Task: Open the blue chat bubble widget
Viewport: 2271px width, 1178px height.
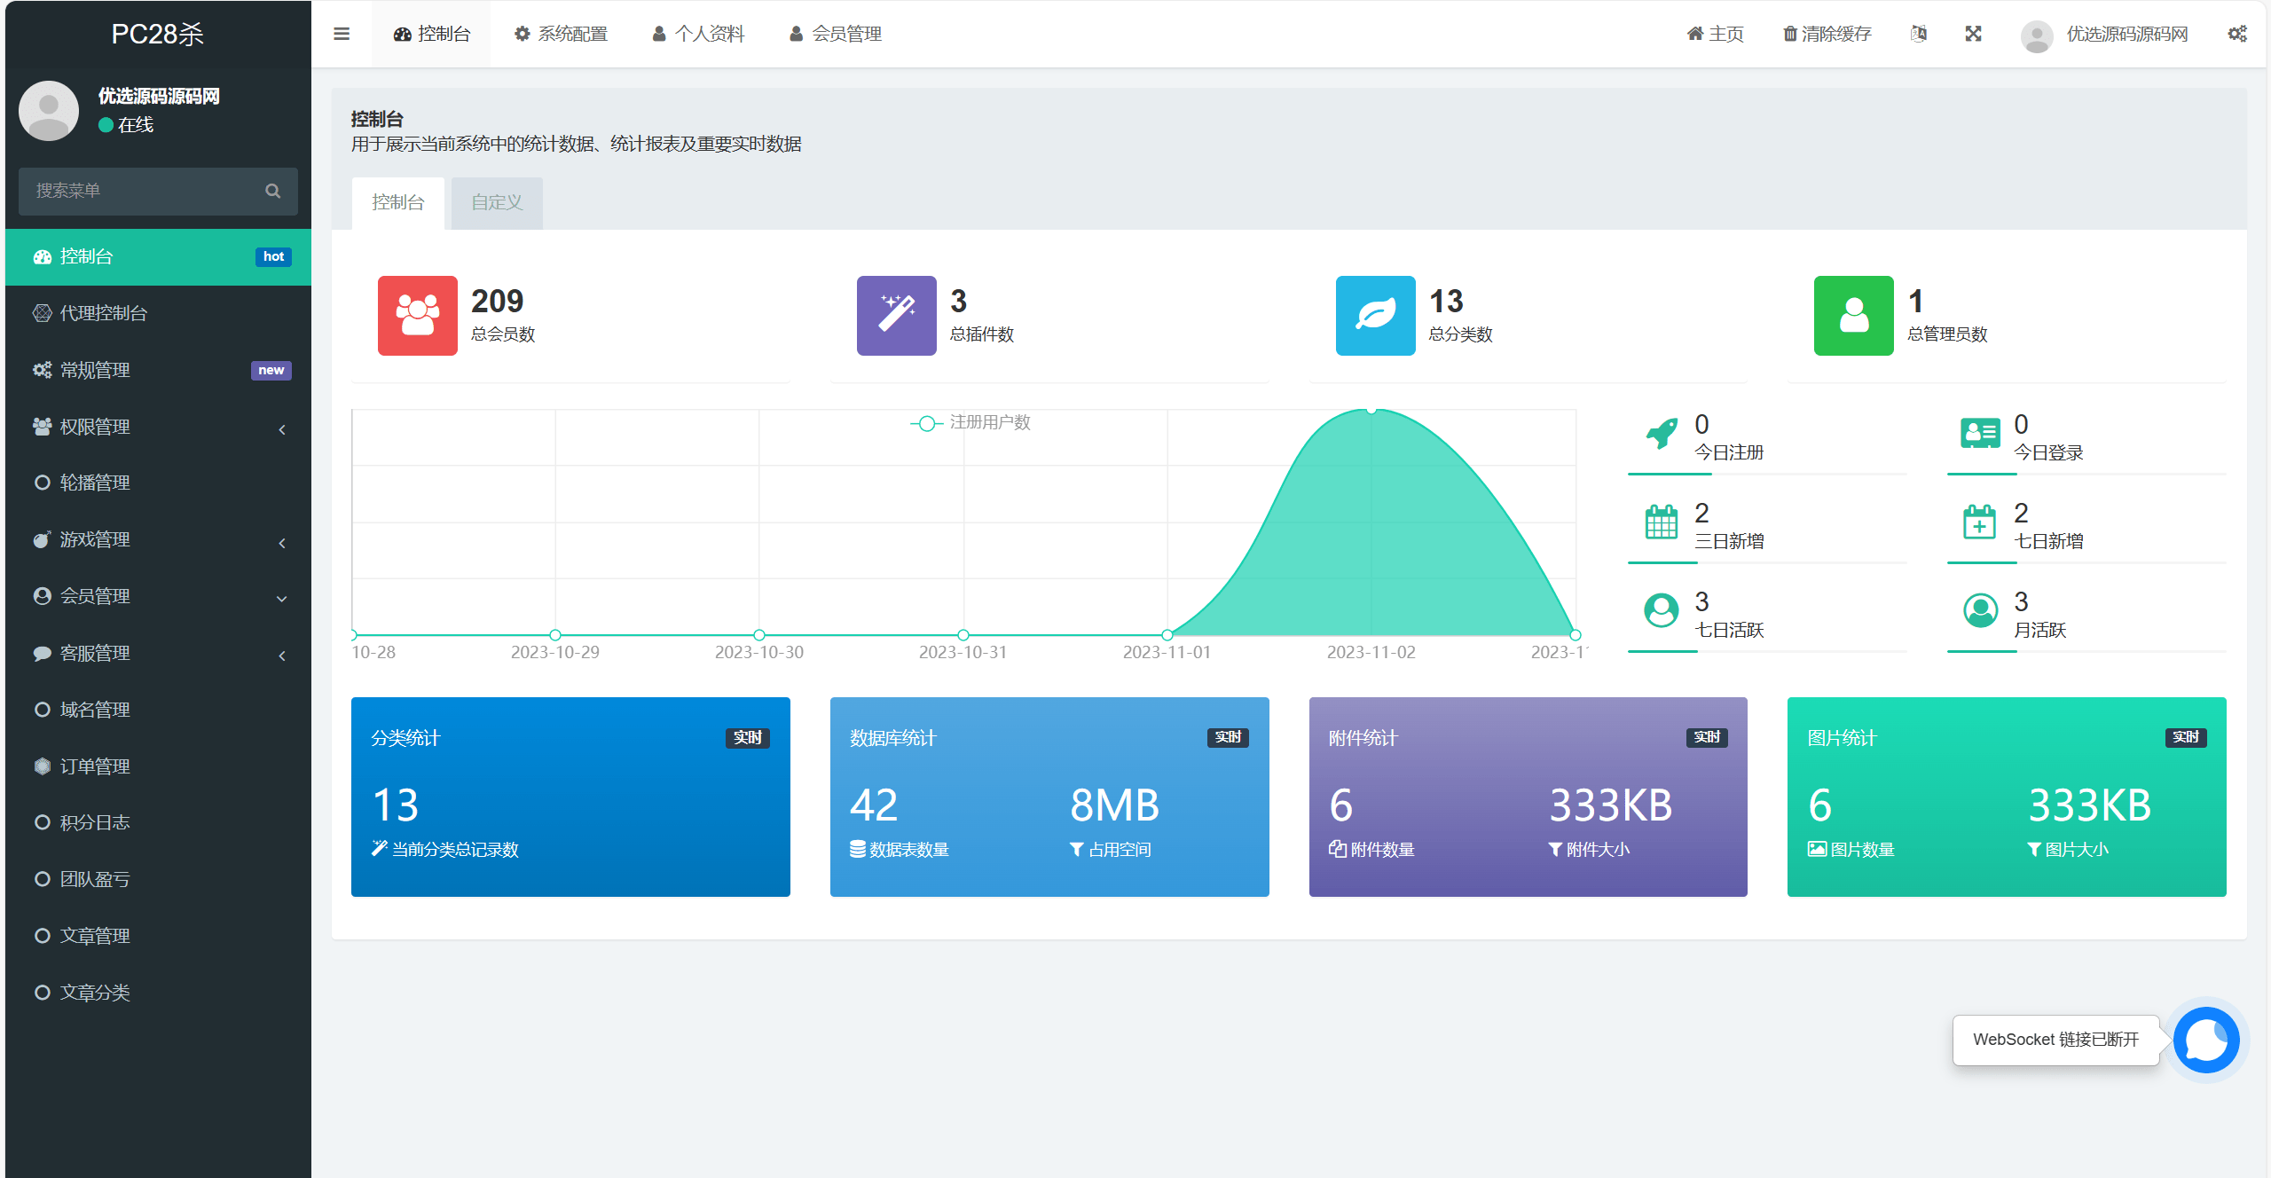Action: coord(2206,1040)
